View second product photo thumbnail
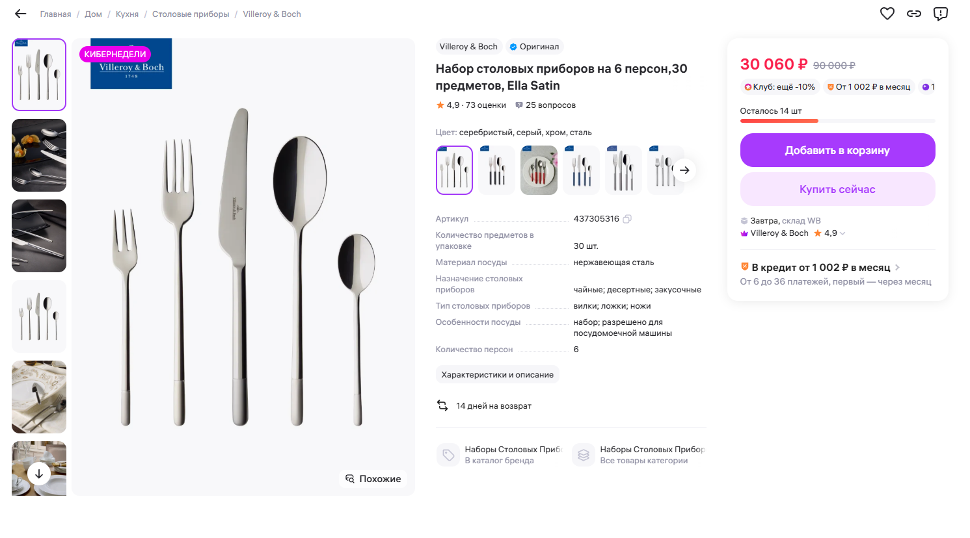The height and width of the screenshot is (538, 970). [x=39, y=155]
